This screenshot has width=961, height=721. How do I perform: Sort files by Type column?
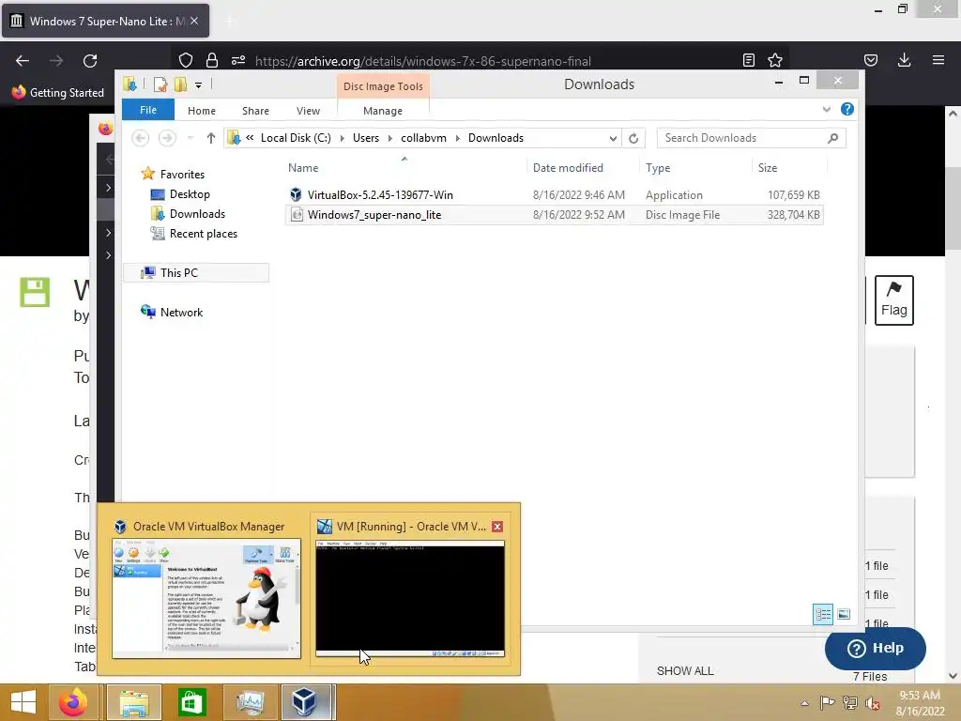coord(695,168)
